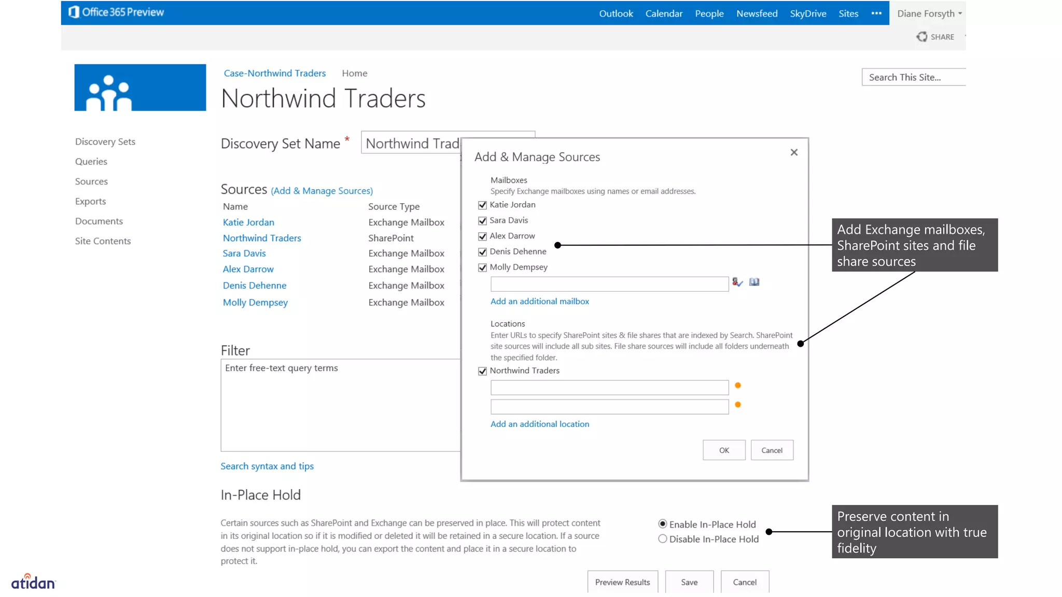Click Cancel in the sources dialog
Image resolution: width=1062 pixels, height=597 pixels.
(772, 450)
